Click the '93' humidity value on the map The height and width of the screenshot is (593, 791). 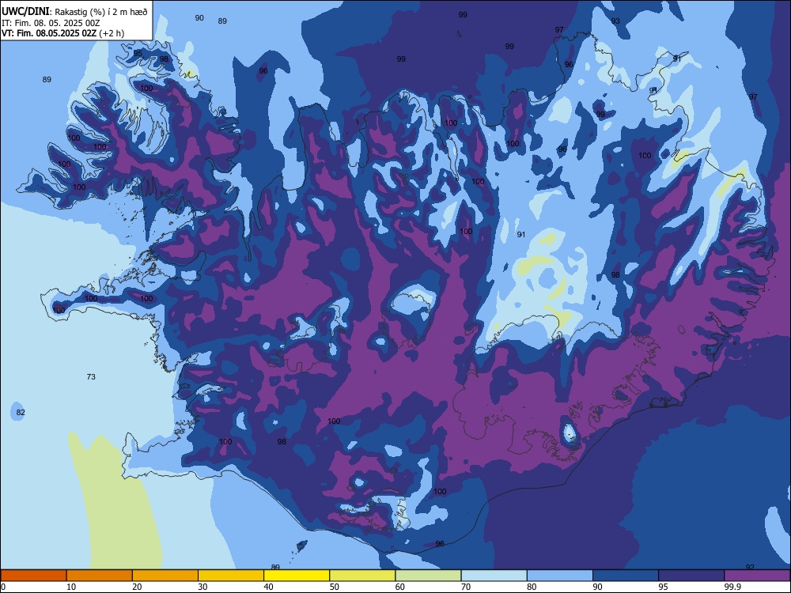tap(615, 21)
